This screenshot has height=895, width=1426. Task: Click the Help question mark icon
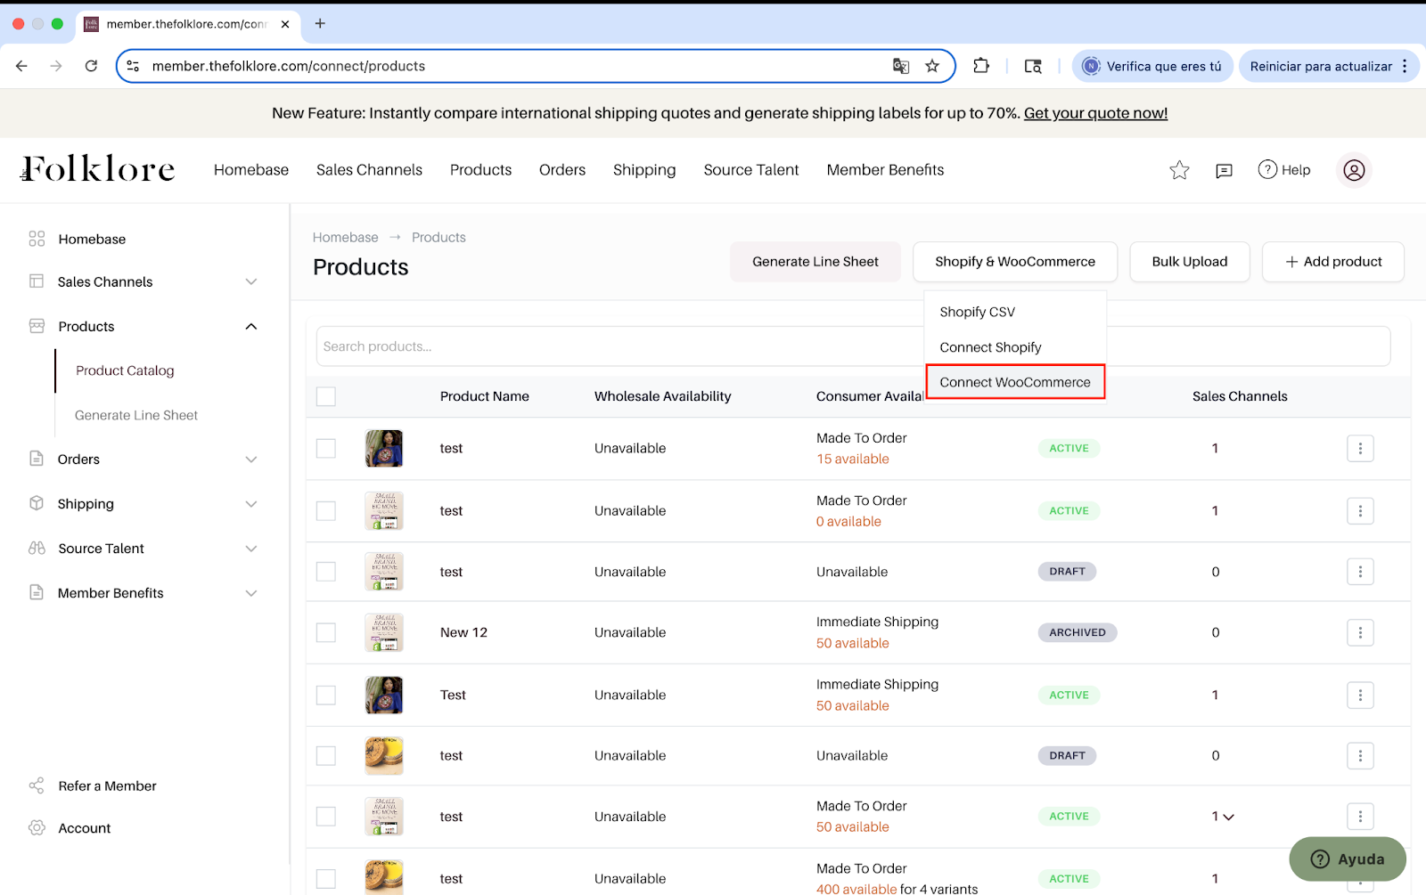(1267, 169)
